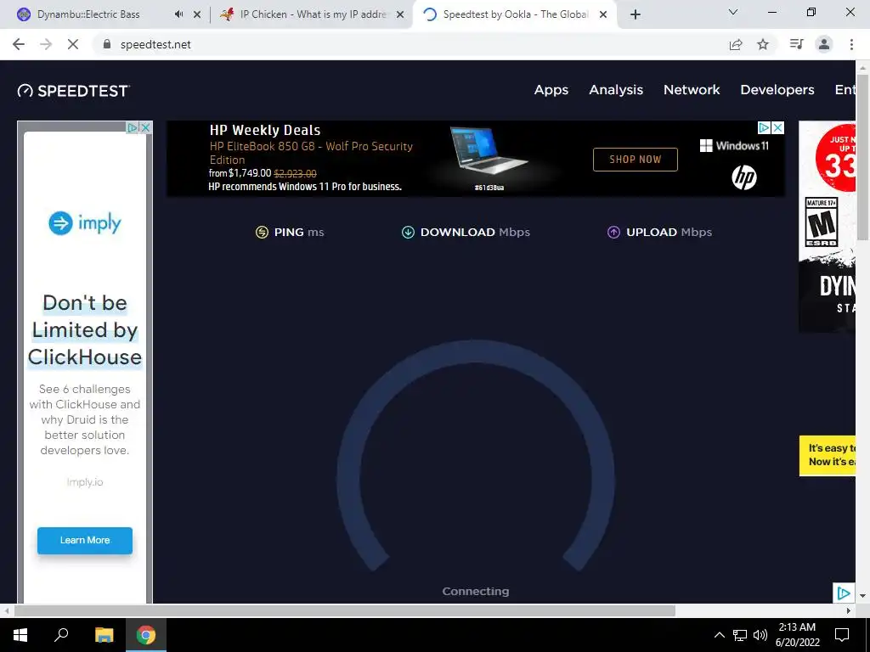The height and width of the screenshot is (652, 870).
Task: Open the Chrome three-dot menu
Action: tap(851, 44)
